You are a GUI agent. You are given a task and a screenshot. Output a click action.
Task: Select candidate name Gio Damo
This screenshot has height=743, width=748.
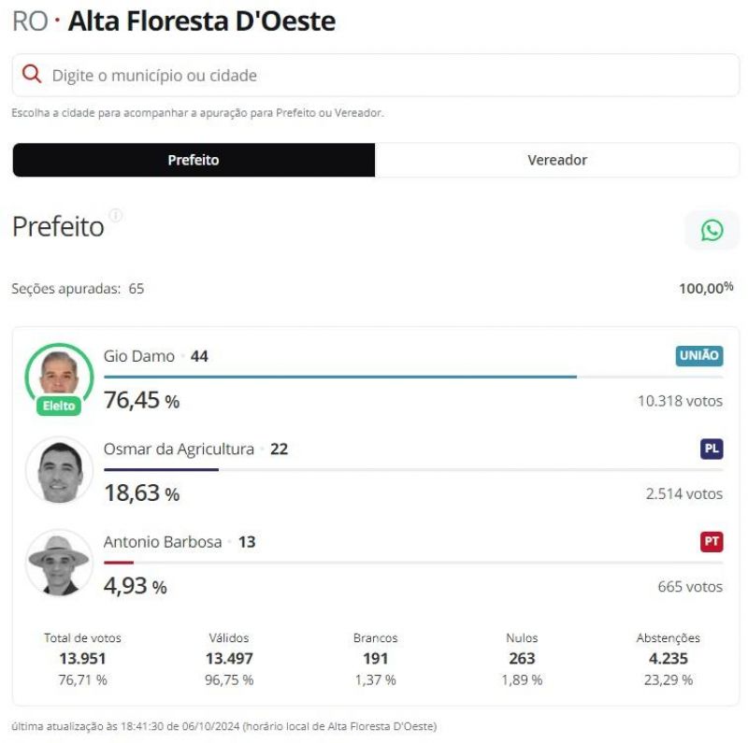click(137, 356)
